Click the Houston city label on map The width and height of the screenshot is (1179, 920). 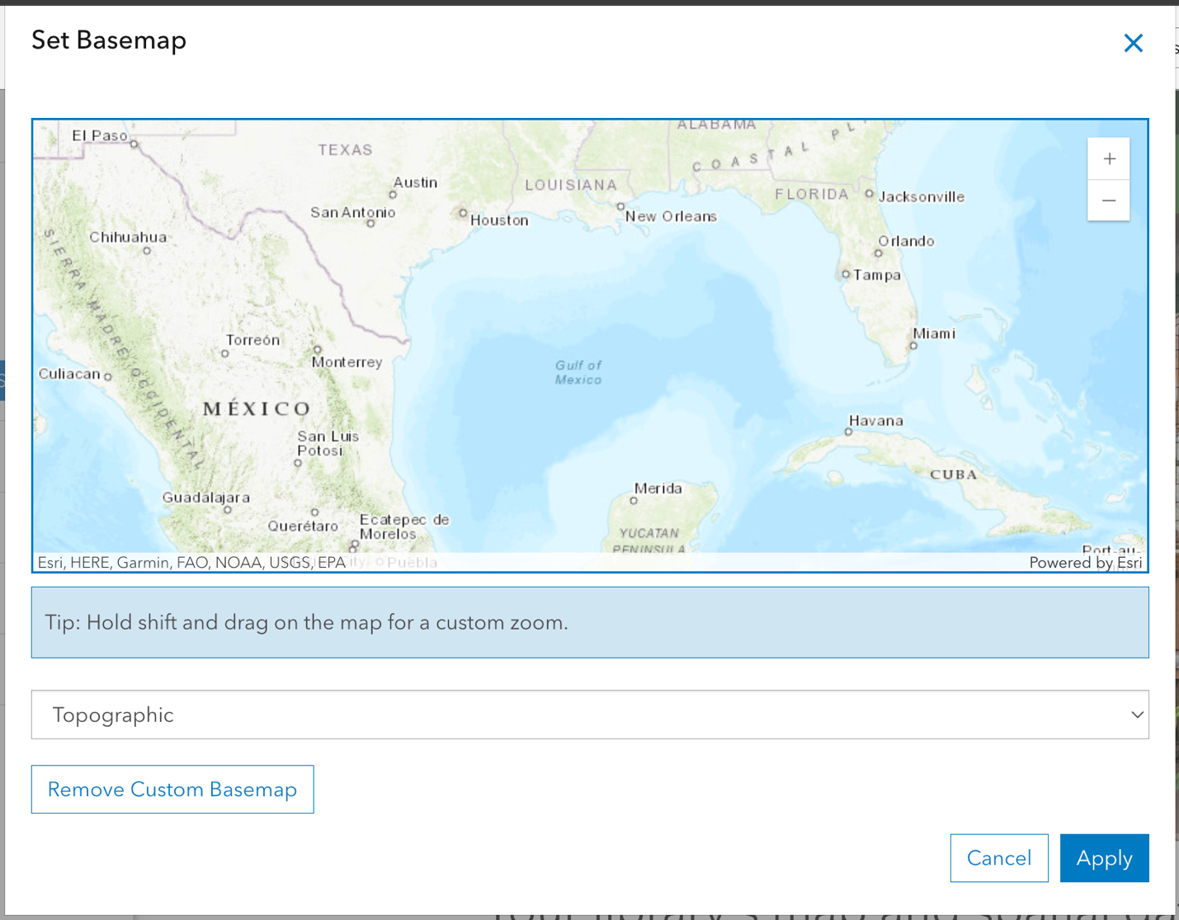click(x=499, y=220)
